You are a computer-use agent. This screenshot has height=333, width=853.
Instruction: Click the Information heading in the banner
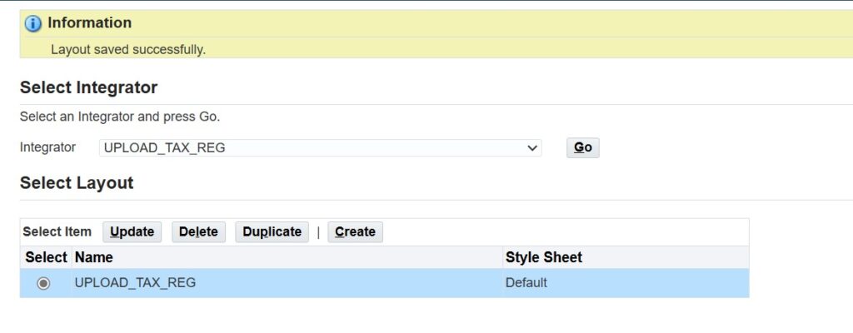point(89,22)
